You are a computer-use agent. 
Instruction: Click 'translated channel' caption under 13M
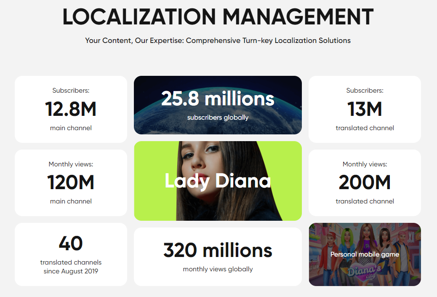click(x=365, y=128)
